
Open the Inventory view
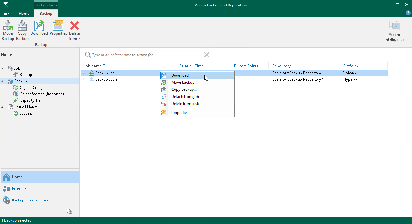[x=20, y=189]
